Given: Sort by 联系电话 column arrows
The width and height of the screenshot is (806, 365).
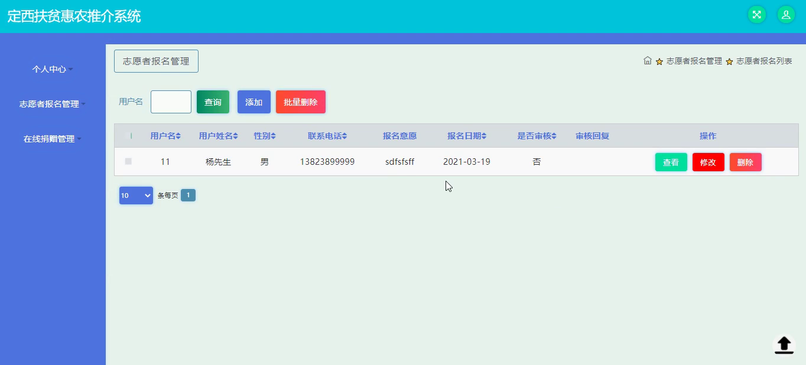Looking at the screenshot, I should coord(344,136).
